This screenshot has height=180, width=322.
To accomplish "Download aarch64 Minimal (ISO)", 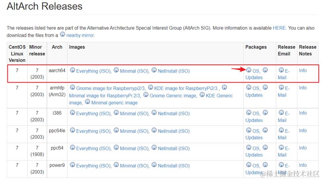I will [134, 71].
